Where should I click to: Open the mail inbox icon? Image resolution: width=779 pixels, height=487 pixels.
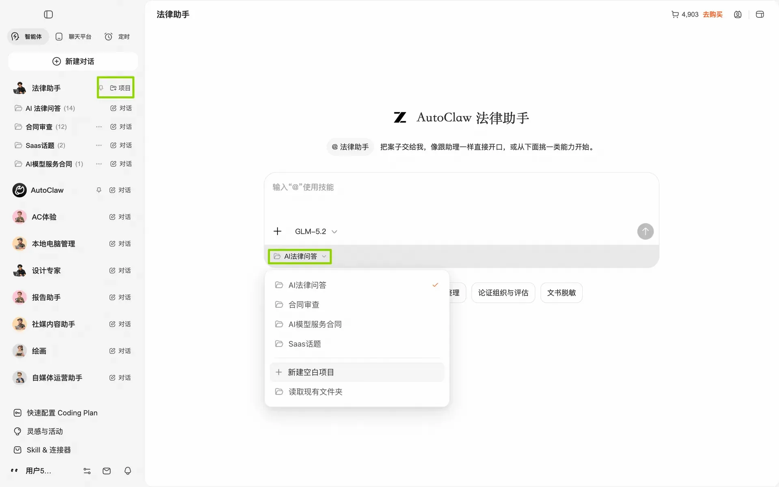coord(107,471)
